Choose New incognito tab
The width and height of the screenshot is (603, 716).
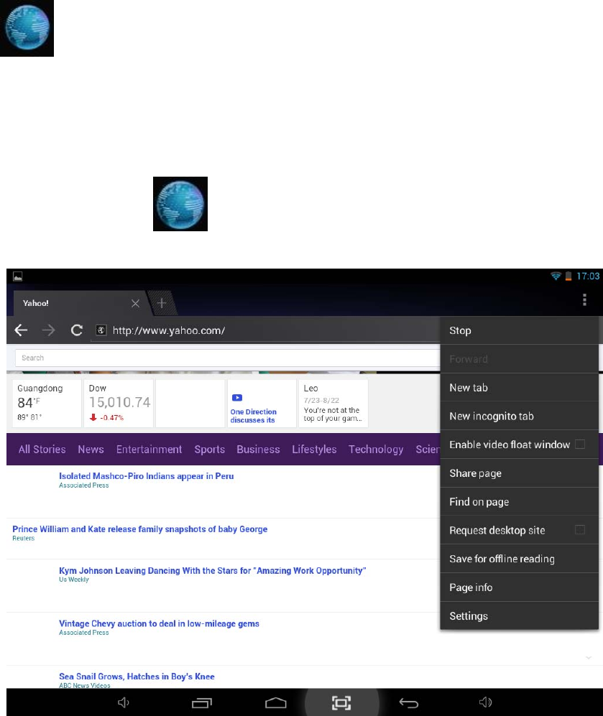519,416
